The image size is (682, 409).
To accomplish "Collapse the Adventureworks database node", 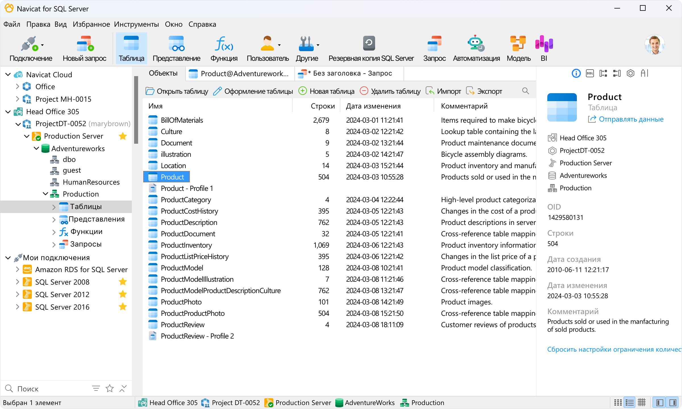I will click(36, 148).
